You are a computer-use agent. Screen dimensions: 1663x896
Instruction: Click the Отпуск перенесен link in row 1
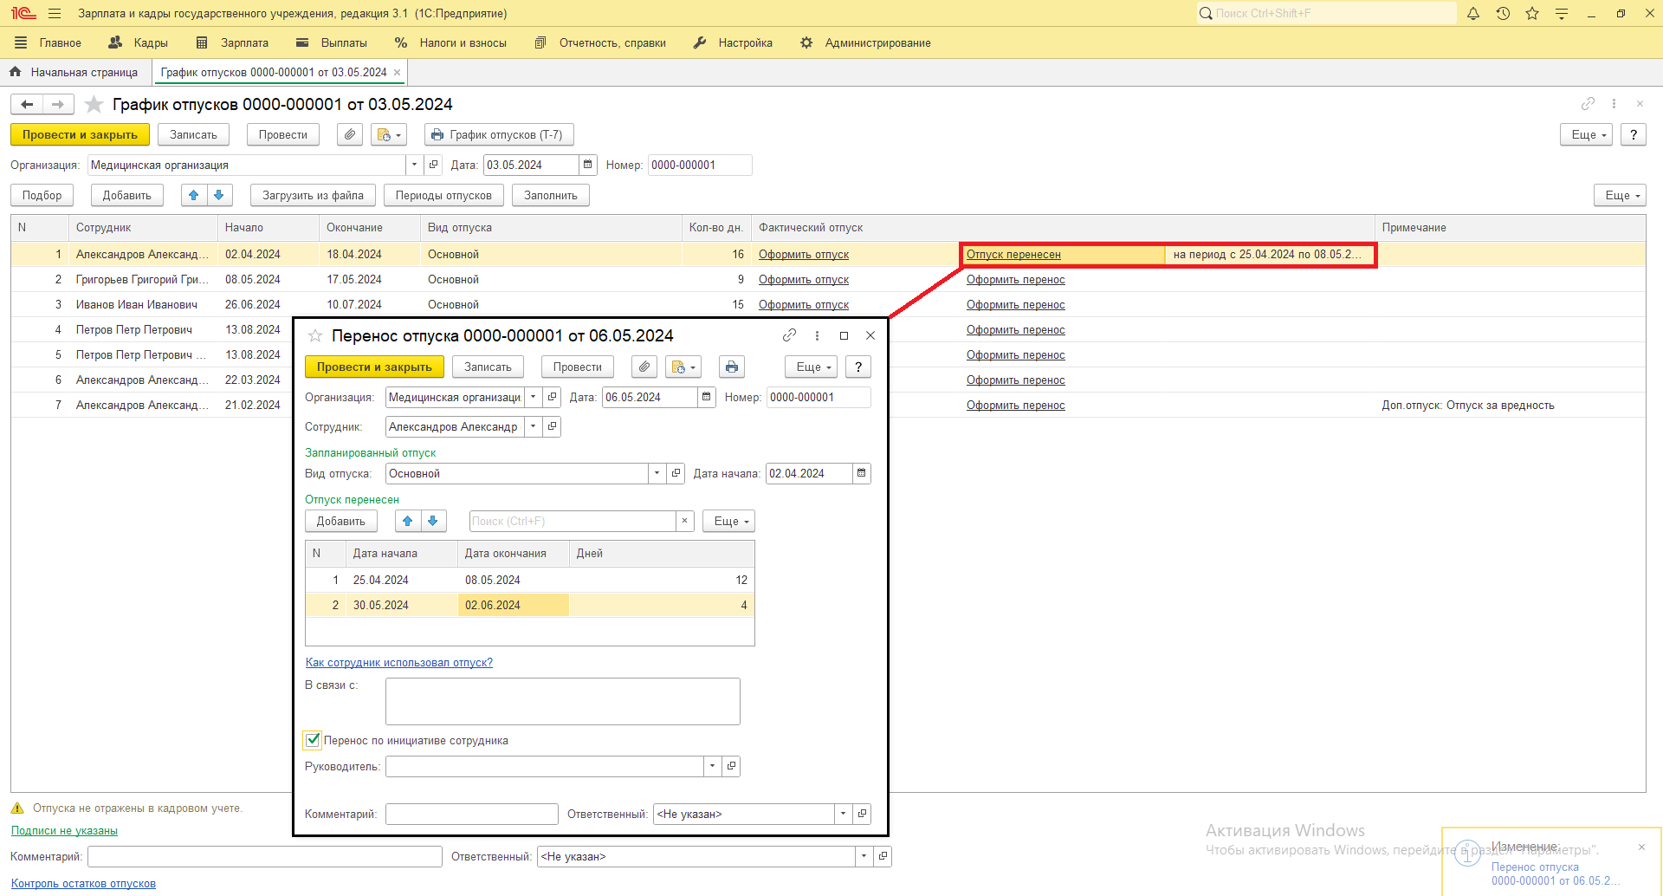click(x=1013, y=255)
